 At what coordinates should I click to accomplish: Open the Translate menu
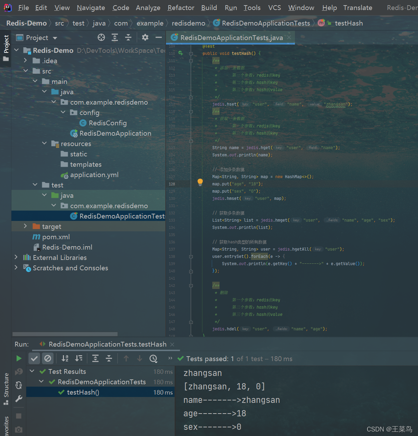[358, 8]
